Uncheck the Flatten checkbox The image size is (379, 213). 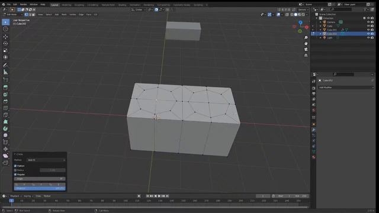click(15, 166)
